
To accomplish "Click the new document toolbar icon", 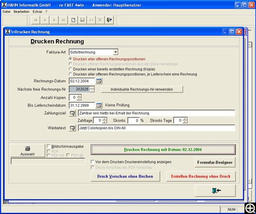I will pyautogui.click(x=73, y=20).
